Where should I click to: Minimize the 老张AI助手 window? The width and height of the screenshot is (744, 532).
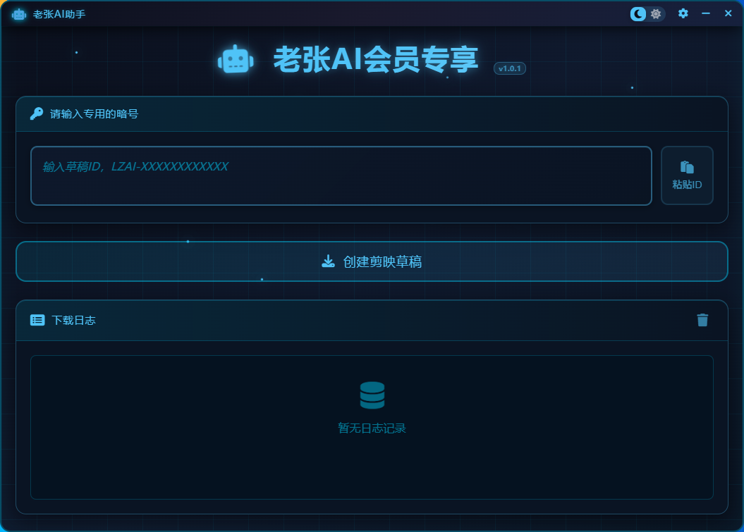point(706,13)
